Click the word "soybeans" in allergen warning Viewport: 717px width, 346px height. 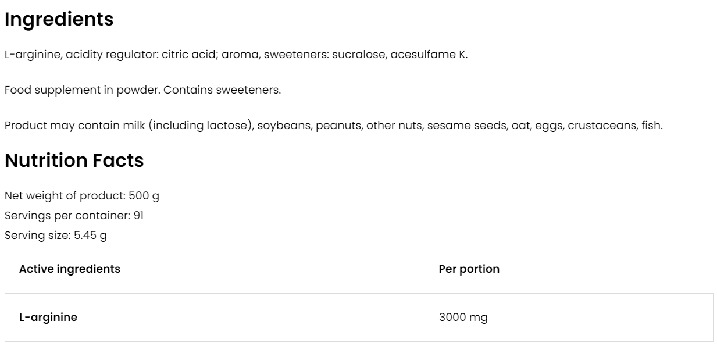[x=284, y=126]
